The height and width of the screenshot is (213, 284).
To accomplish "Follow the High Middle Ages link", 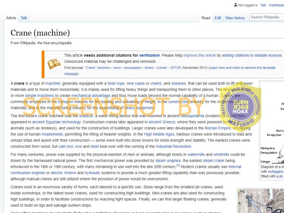I will point(159,134).
